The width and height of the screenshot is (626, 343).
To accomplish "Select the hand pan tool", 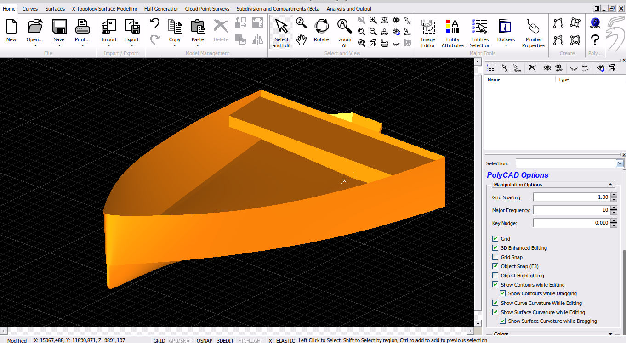I will [x=302, y=40].
